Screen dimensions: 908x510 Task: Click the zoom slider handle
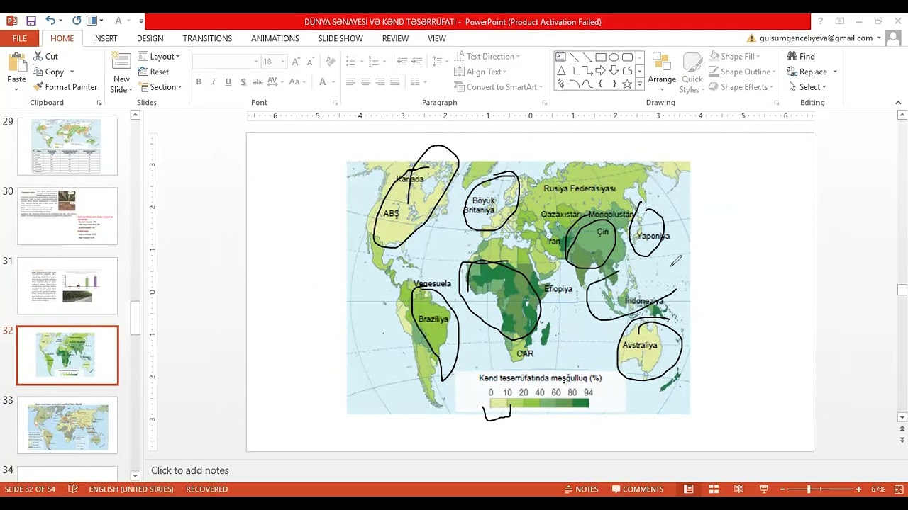808,489
